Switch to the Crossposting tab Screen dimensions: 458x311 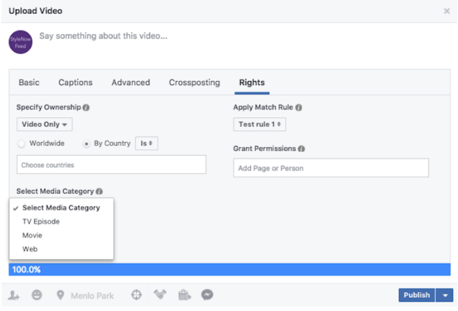(x=194, y=82)
